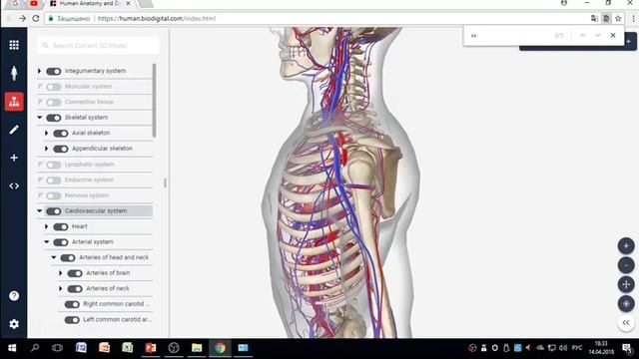The image size is (639, 359).
Task: Open the translate page icon in address bar
Action: [594, 18]
